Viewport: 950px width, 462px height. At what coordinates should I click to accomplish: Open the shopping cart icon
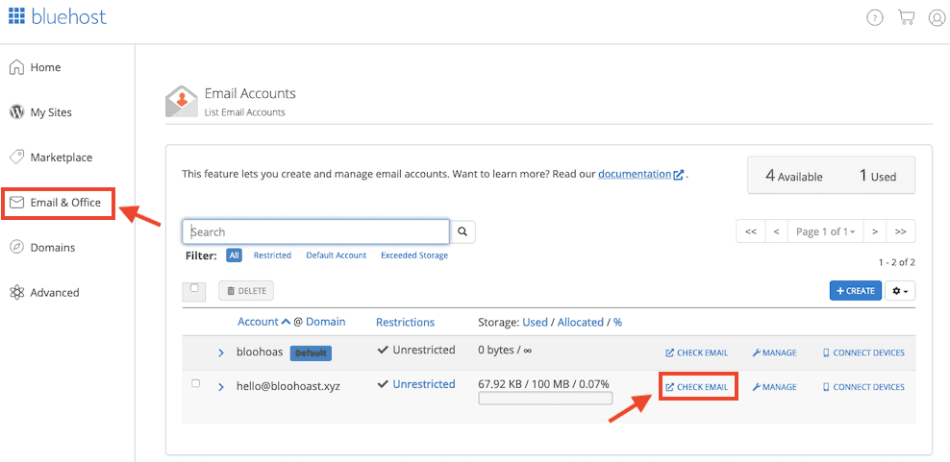coord(907,17)
